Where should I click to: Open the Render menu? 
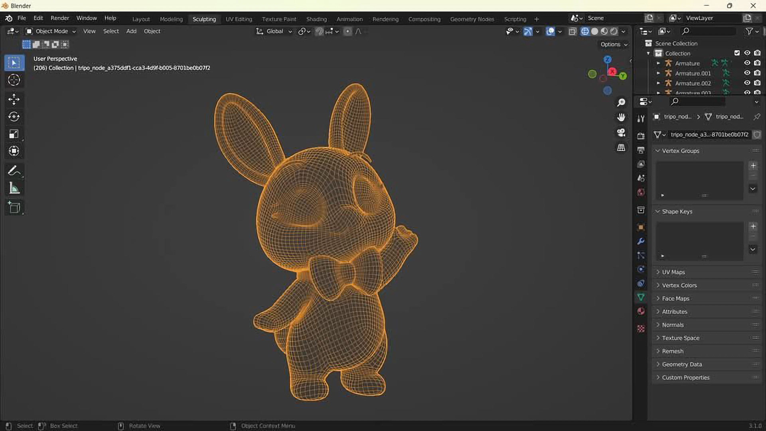[x=59, y=18]
